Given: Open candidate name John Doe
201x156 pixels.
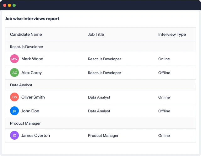Looking at the screenshot, I should (x=30, y=111).
